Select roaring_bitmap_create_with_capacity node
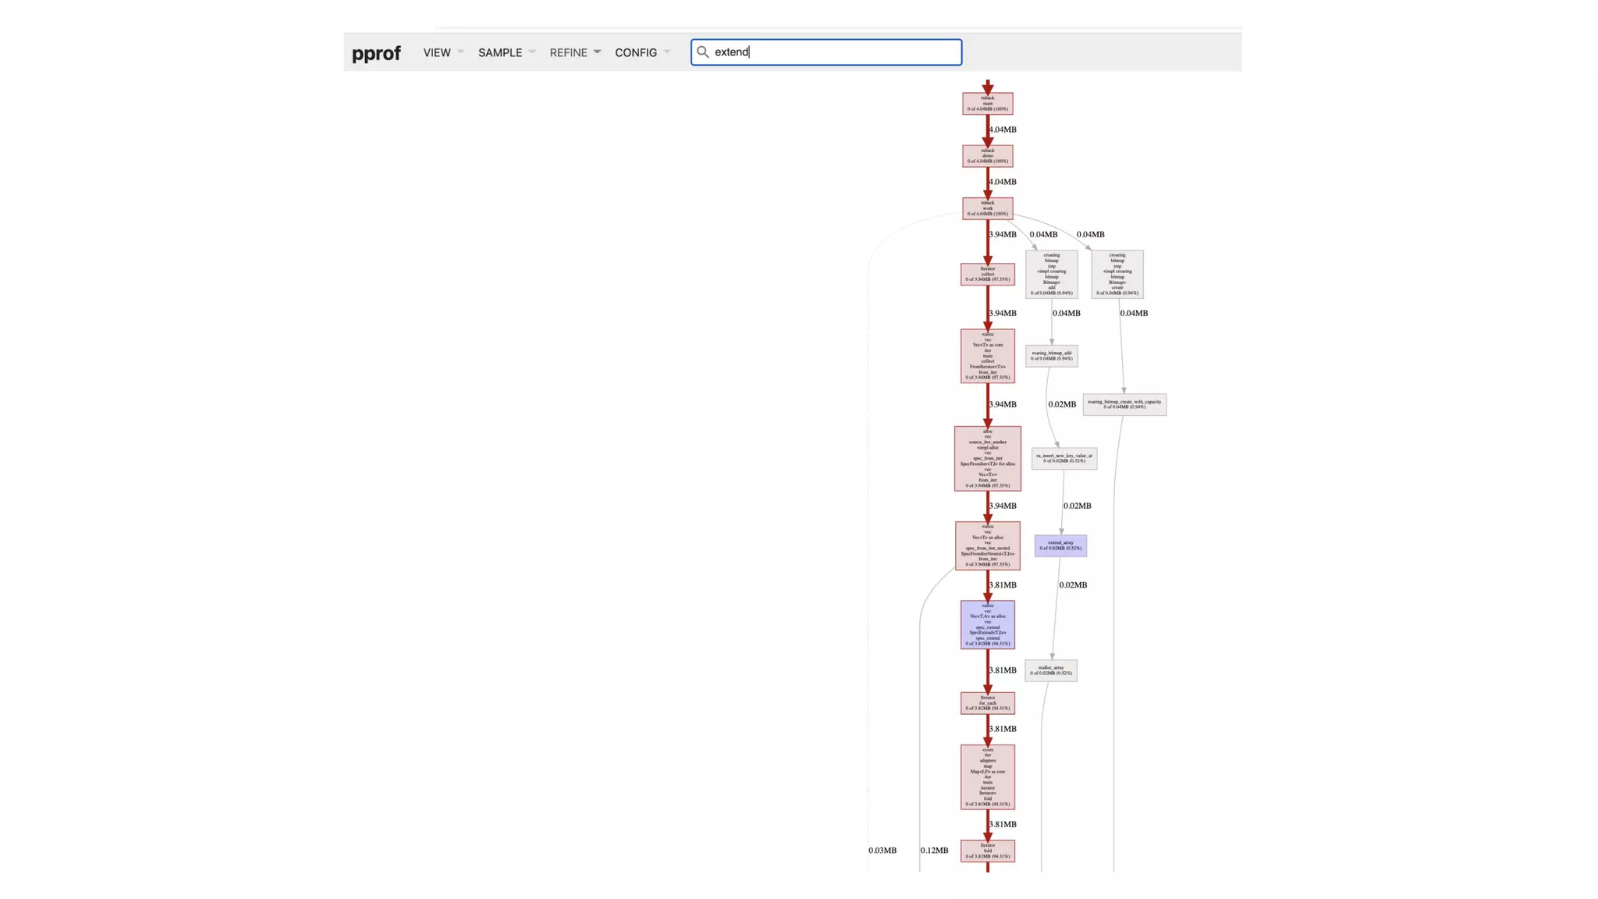This screenshot has height=899, width=1598. pyautogui.click(x=1124, y=404)
